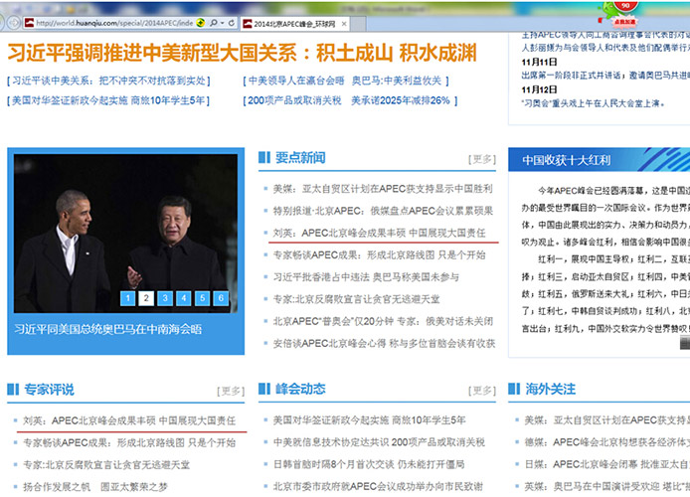Expand 要点新闻 section via 更多 link
690x497 pixels.
[482, 159]
